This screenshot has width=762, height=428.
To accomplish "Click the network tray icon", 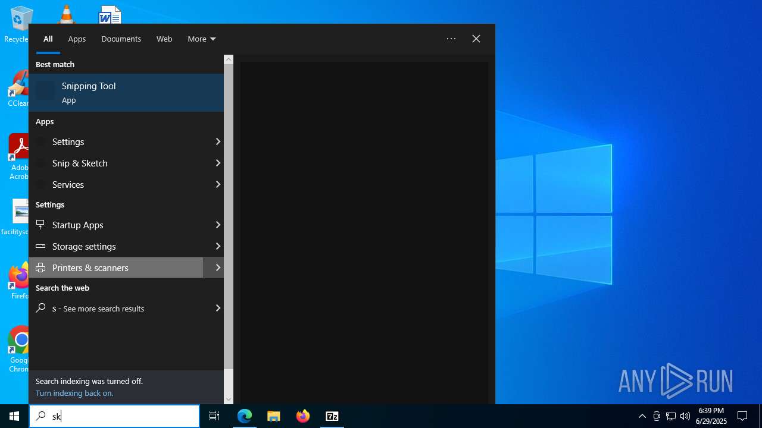I will (671, 416).
